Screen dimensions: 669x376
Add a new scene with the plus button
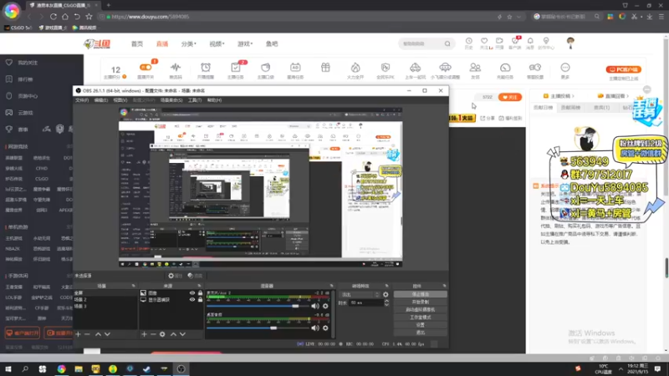(78, 334)
